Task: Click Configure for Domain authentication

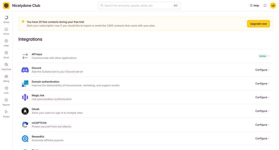Action: [x=261, y=84]
